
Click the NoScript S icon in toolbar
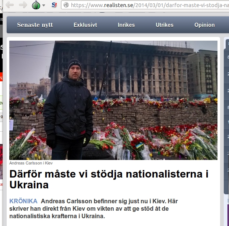pos(54,5)
